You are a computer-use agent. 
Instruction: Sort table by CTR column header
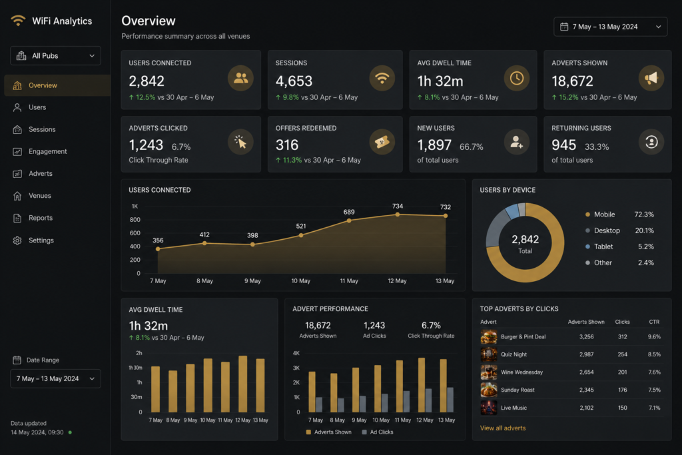(654, 322)
